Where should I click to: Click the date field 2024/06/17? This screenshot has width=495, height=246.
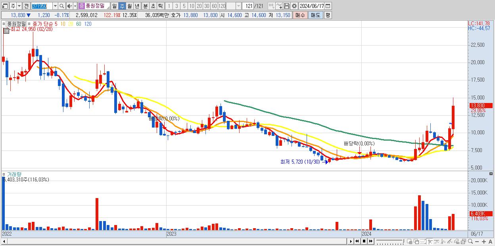coord(311,6)
